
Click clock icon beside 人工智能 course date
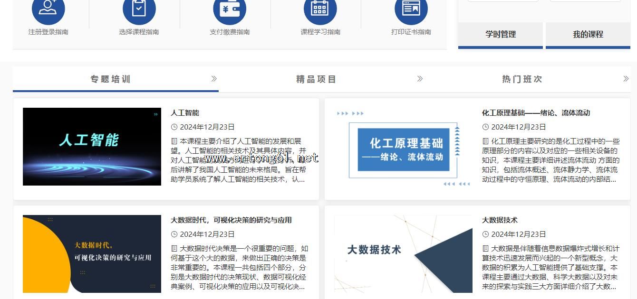pyautogui.click(x=174, y=127)
